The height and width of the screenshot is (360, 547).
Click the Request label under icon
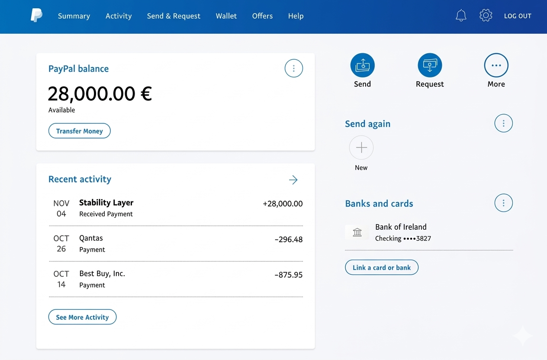[x=430, y=84]
